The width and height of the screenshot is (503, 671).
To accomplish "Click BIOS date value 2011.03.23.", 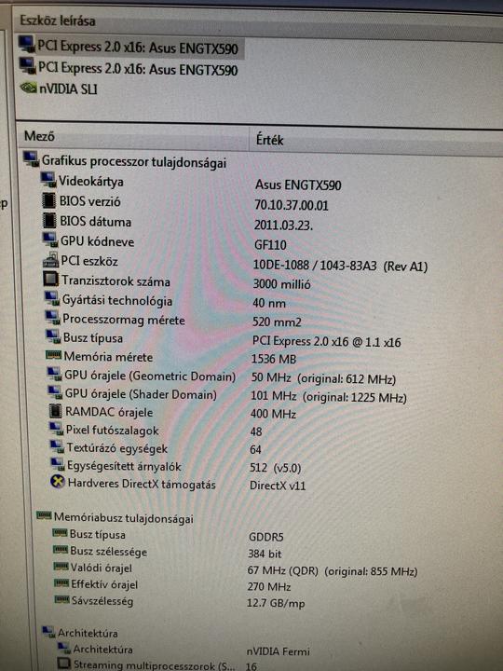I will coord(283,226).
